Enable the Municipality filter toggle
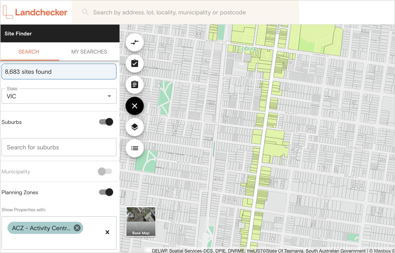395x253 pixels. (x=105, y=172)
